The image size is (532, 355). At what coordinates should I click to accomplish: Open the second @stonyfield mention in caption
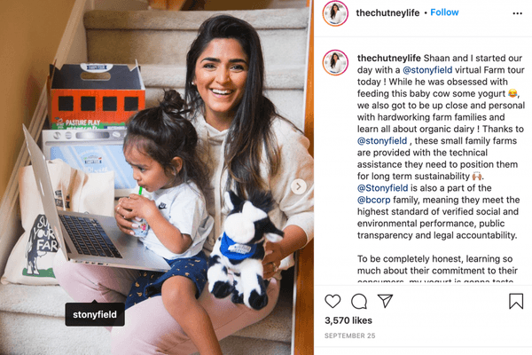click(382, 140)
